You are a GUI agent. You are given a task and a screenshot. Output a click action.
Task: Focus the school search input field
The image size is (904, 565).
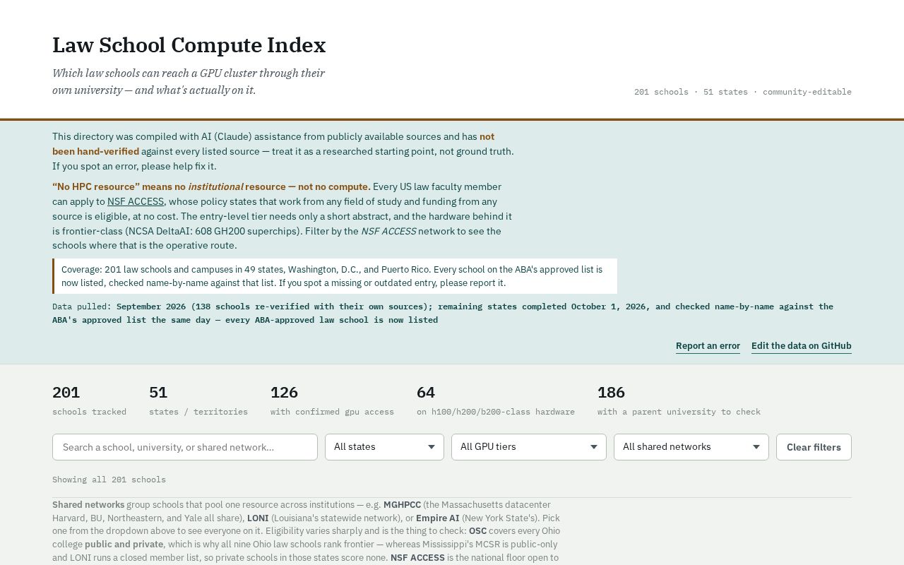coord(185,447)
